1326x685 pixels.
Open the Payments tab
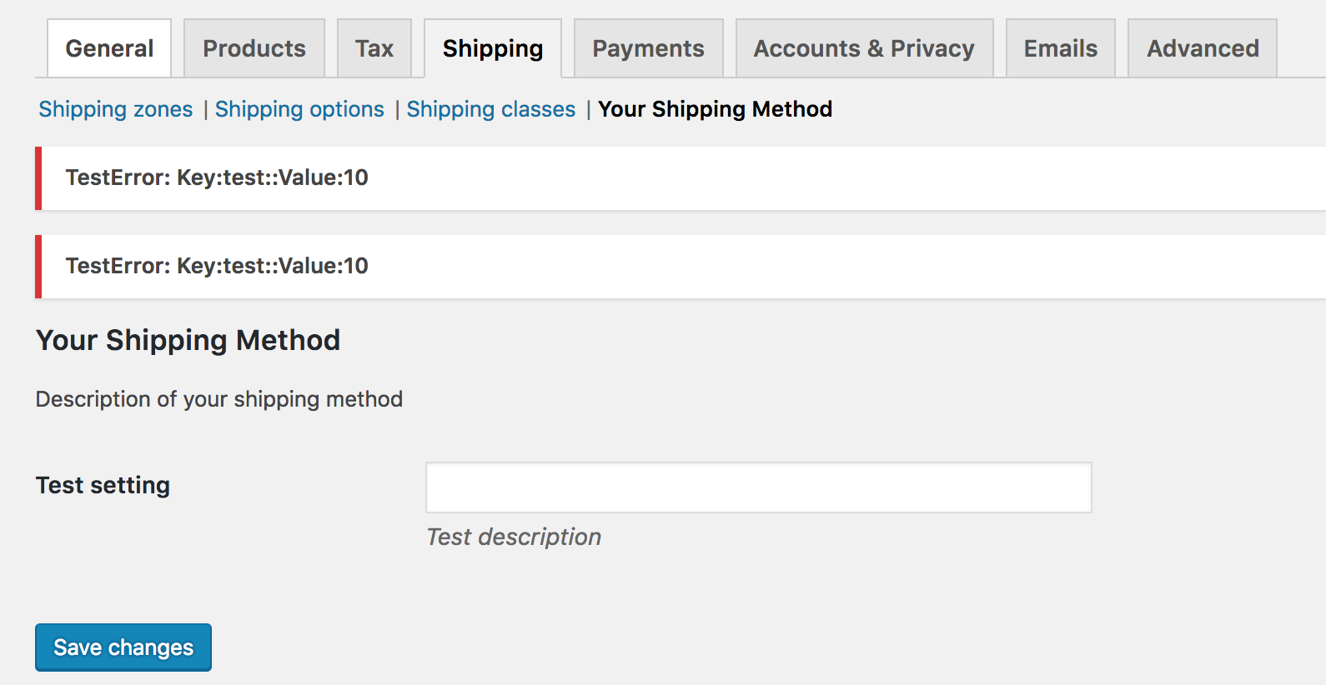[648, 48]
